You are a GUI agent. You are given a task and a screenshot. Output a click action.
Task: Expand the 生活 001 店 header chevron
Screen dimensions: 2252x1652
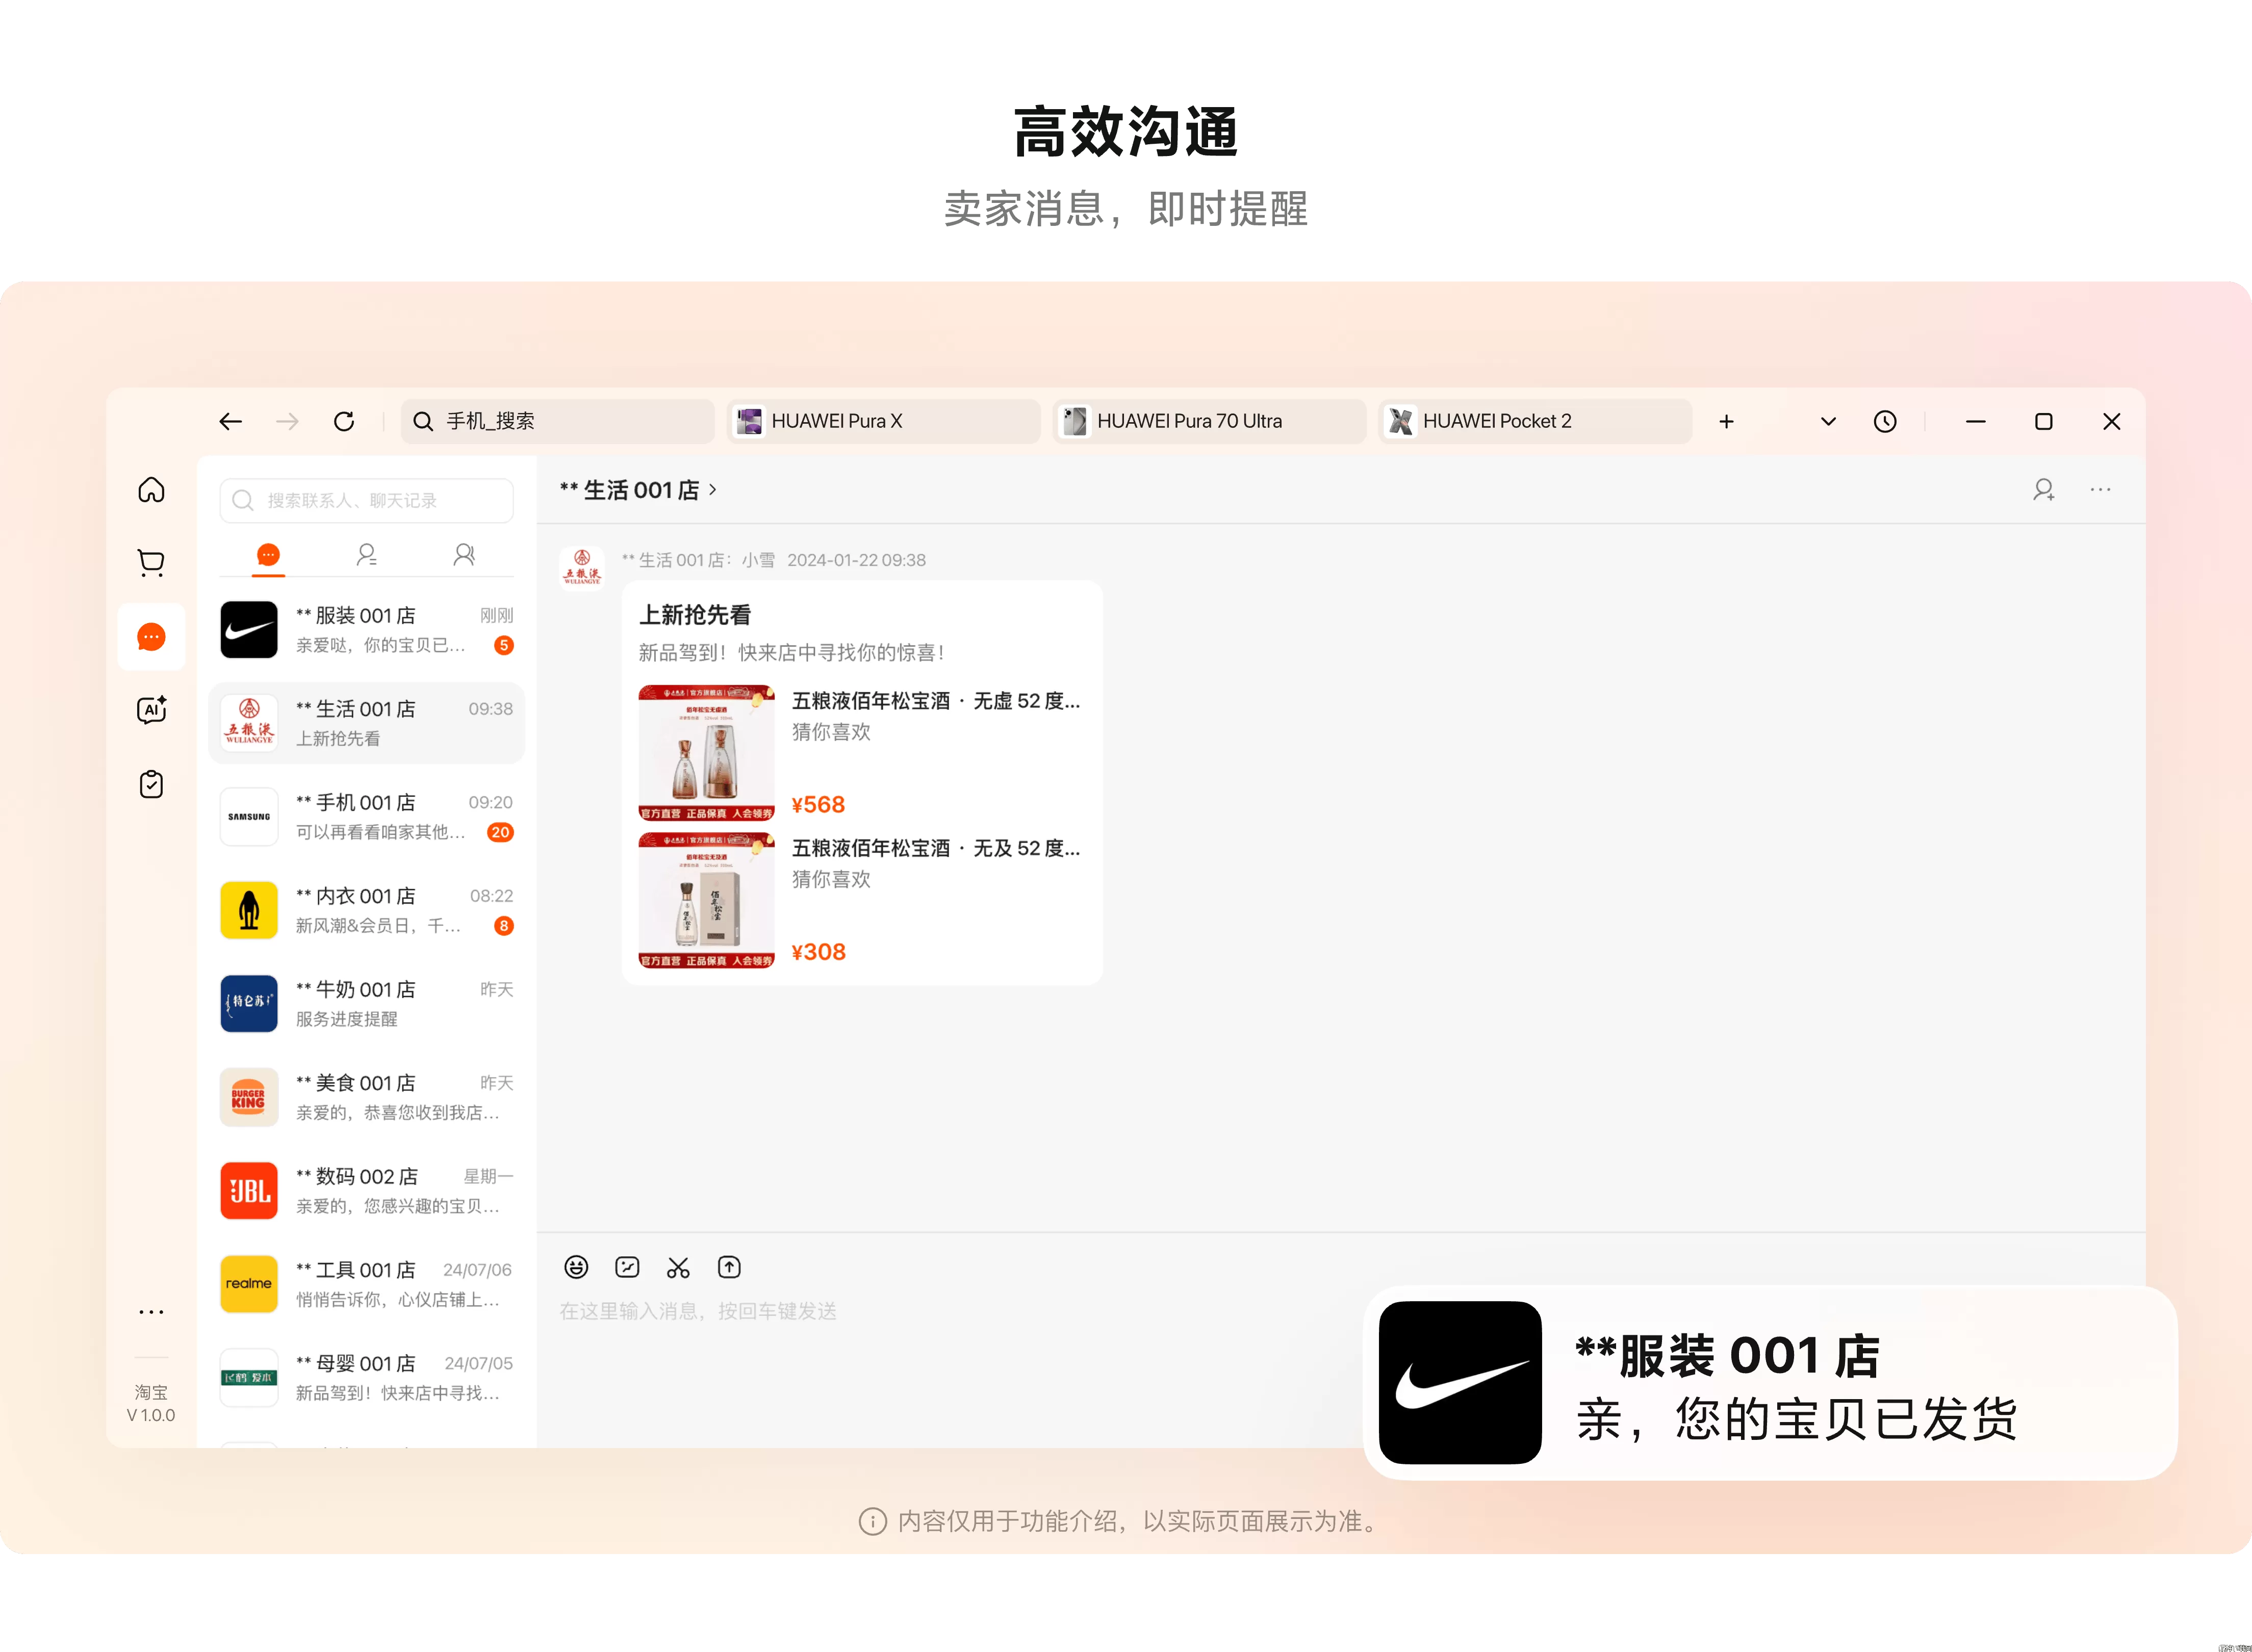pyautogui.click(x=713, y=490)
